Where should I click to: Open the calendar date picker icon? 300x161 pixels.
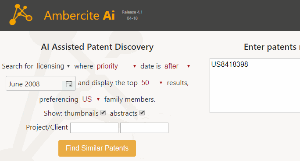[69, 84]
